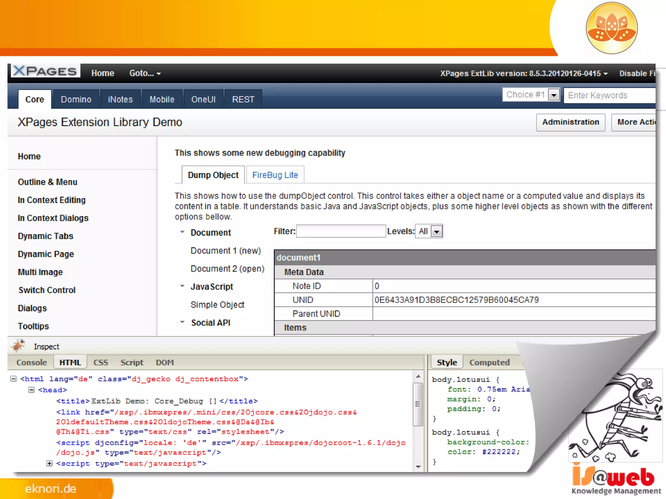
Task: Click the Filter input field
Action: 341,231
